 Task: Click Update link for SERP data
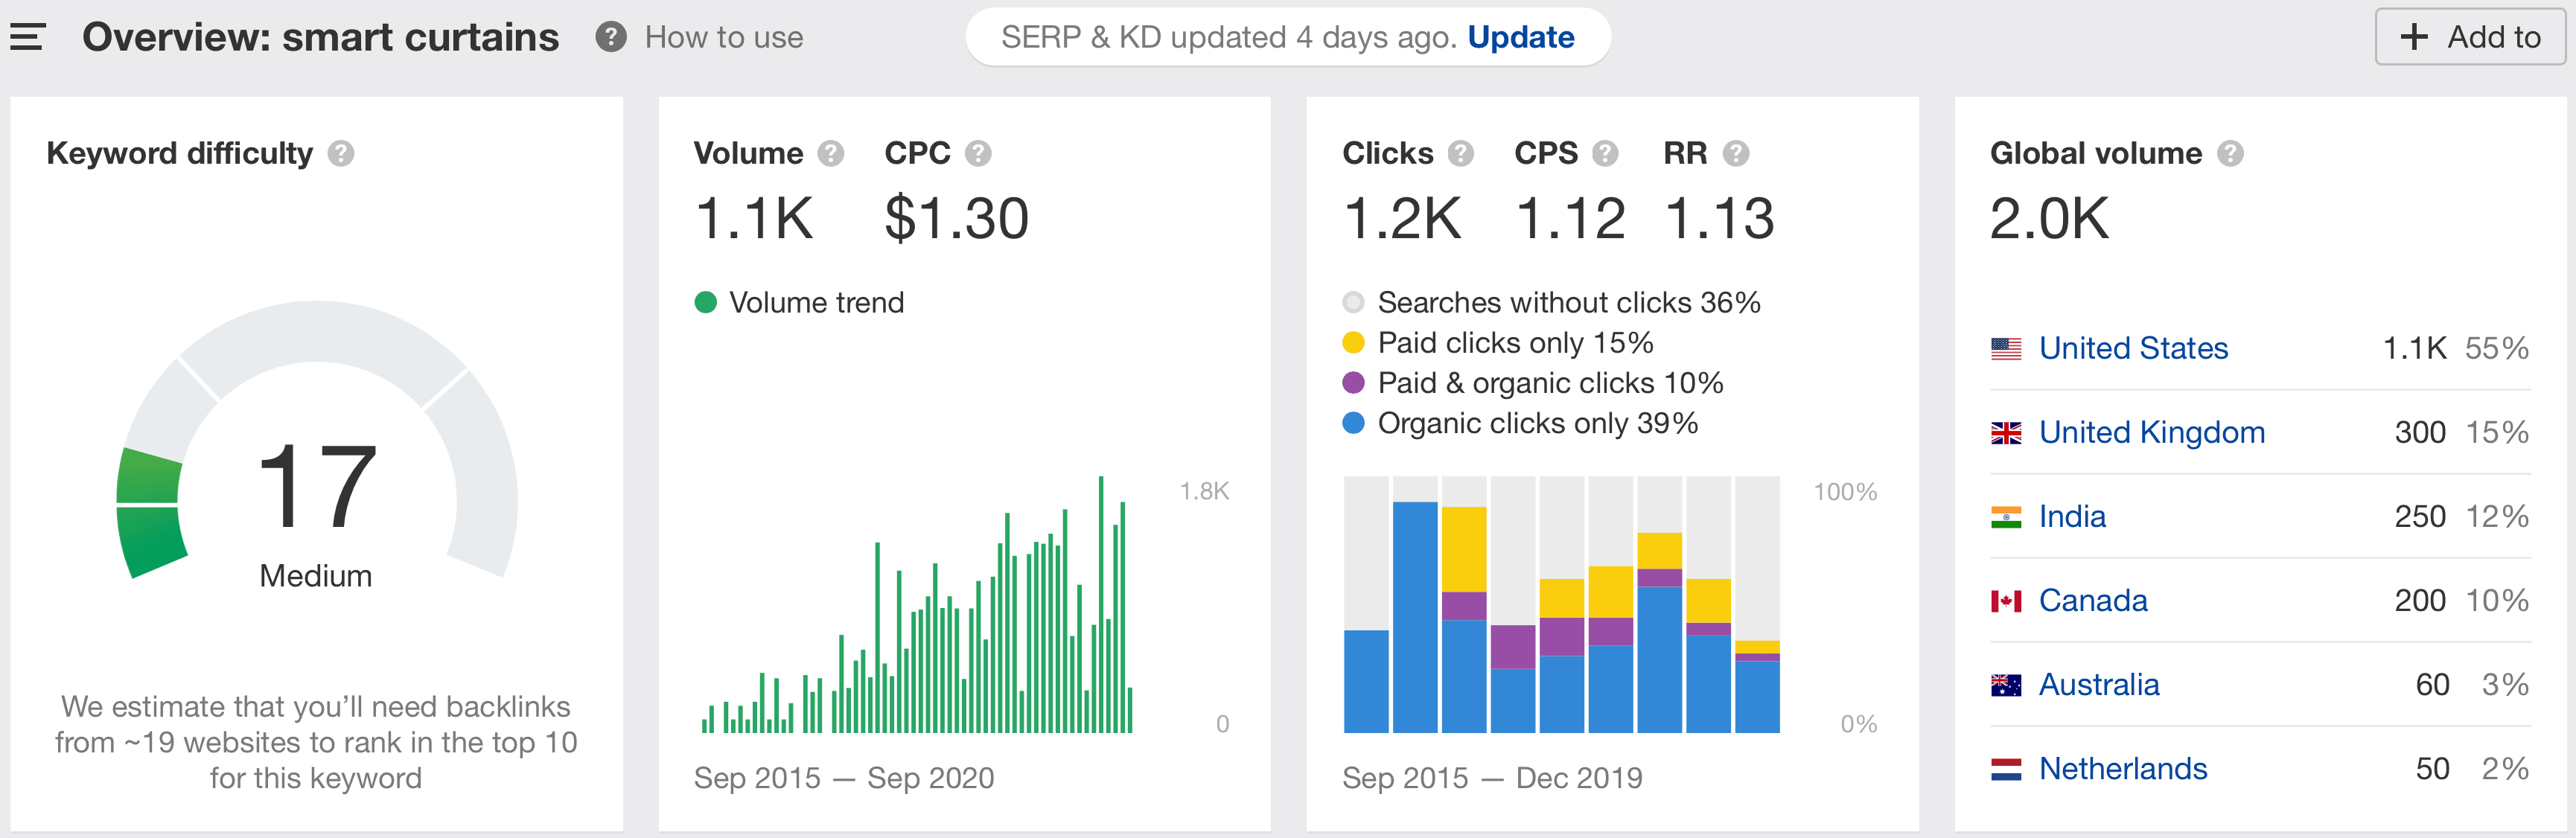tap(1520, 37)
